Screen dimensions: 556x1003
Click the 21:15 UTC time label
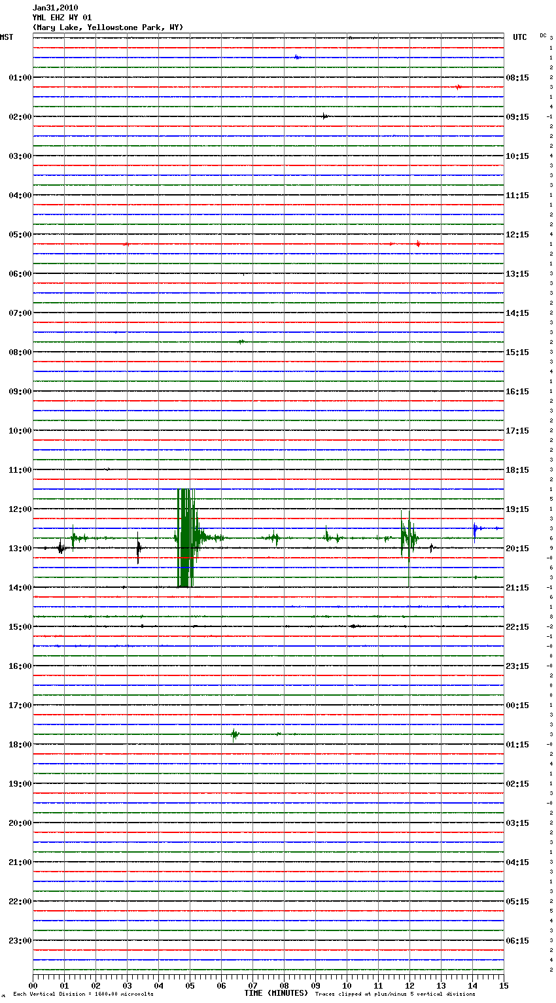(x=517, y=588)
